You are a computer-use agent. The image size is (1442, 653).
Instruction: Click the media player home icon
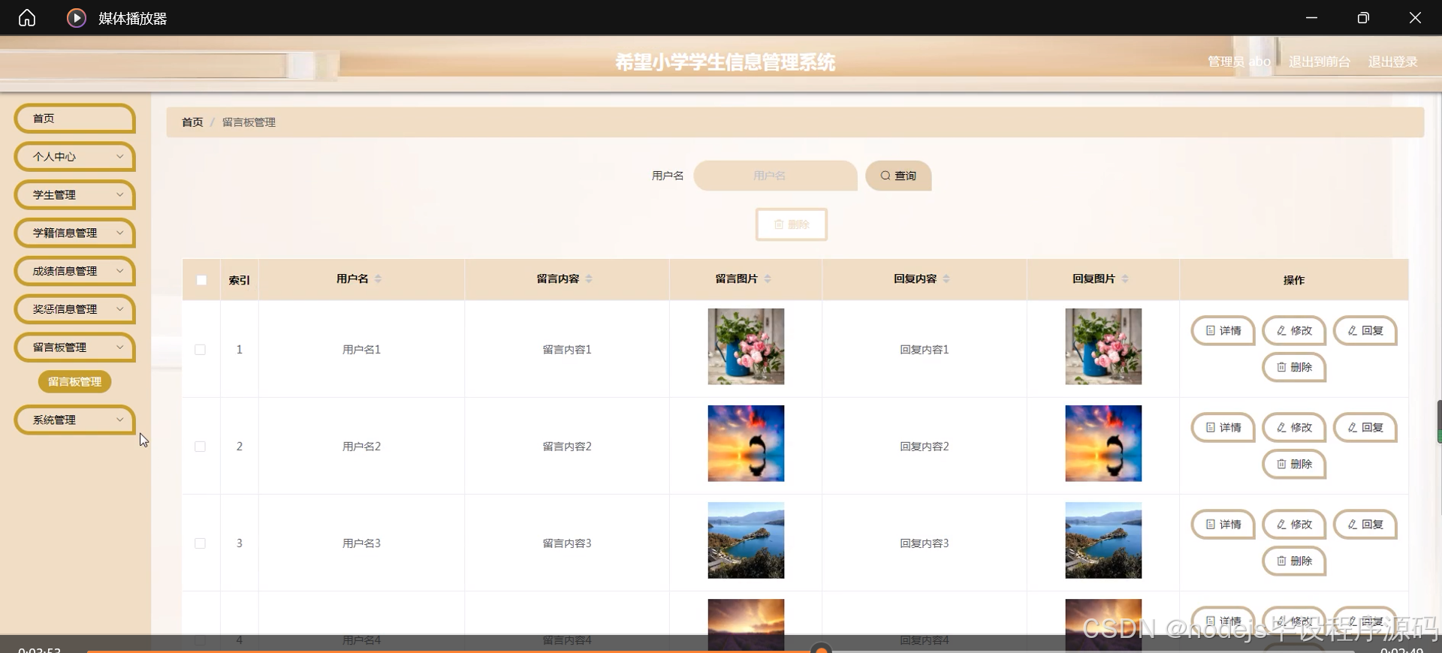click(x=27, y=17)
